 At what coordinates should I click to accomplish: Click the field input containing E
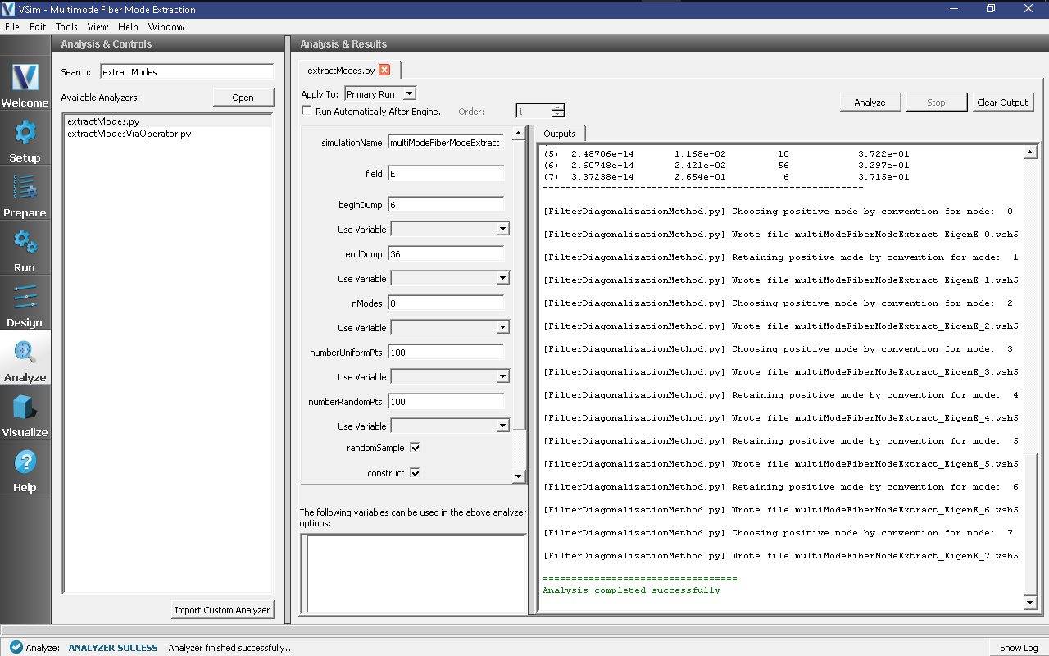coord(446,173)
